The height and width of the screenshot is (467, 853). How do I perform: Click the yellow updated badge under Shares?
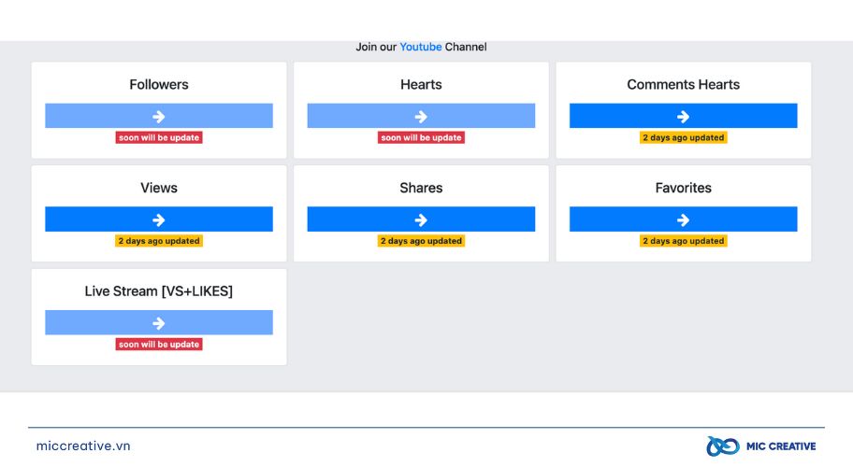421,241
